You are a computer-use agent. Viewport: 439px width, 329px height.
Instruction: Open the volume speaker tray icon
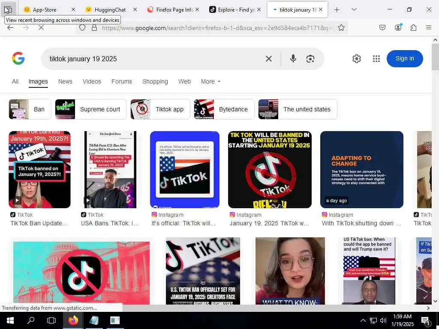pyautogui.click(x=383, y=320)
